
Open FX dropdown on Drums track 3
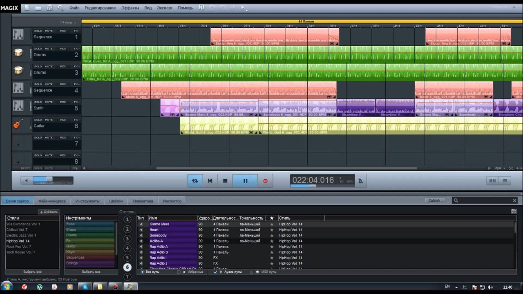tap(76, 67)
